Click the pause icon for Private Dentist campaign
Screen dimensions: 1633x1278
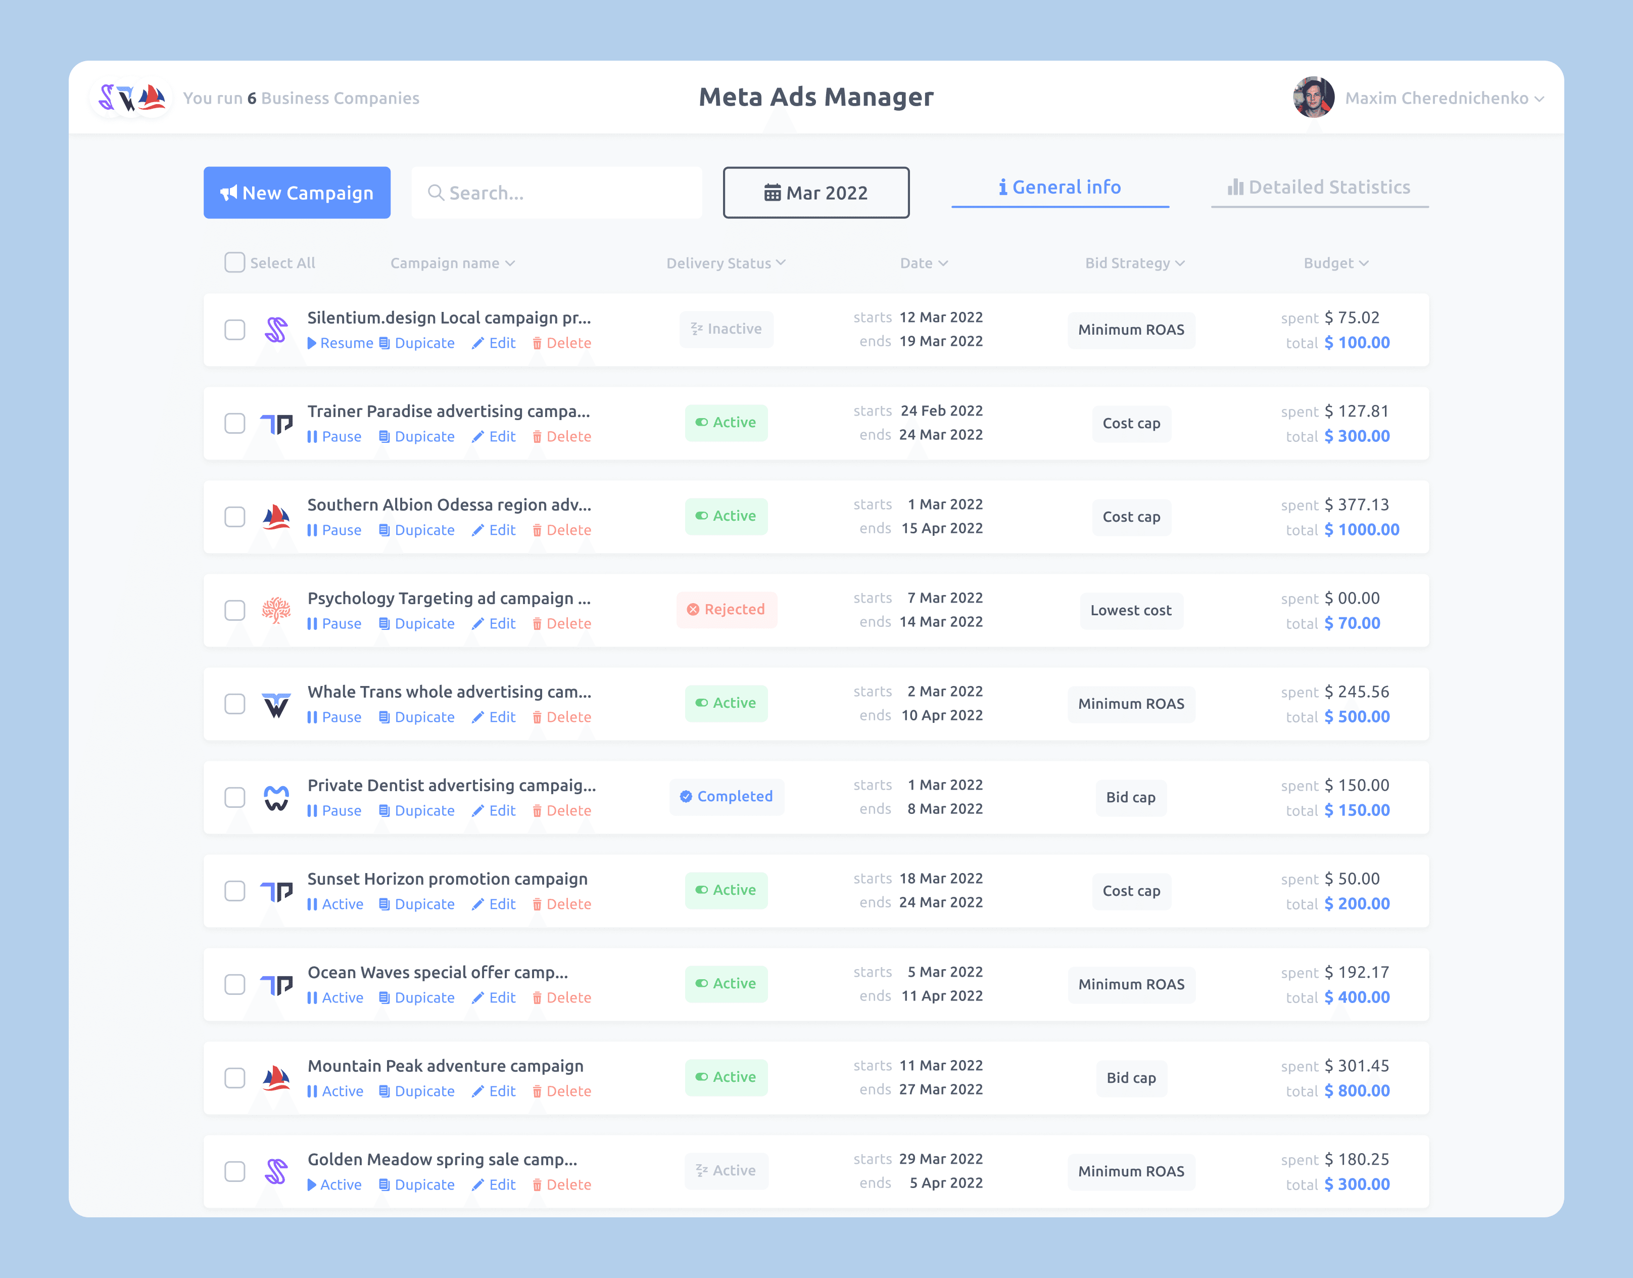(x=313, y=810)
